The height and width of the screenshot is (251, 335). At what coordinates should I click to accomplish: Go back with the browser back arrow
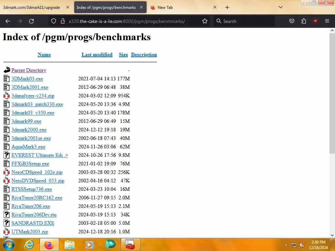click(8, 21)
